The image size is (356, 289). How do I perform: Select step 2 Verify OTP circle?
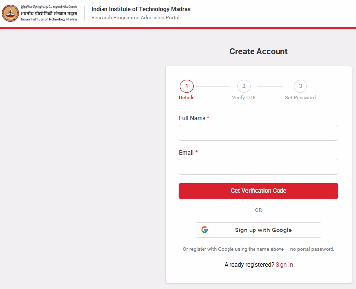pos(244,86)
